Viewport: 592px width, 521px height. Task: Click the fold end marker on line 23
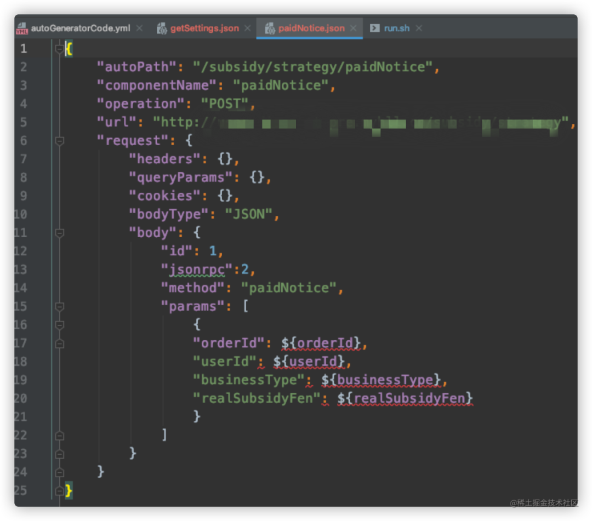[x=59, y=454]
